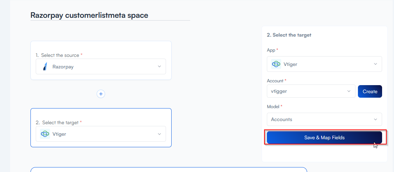This screenshot has width=394, height=172.
Task: Click the Razorpay text in source selector
Action: 63,67
